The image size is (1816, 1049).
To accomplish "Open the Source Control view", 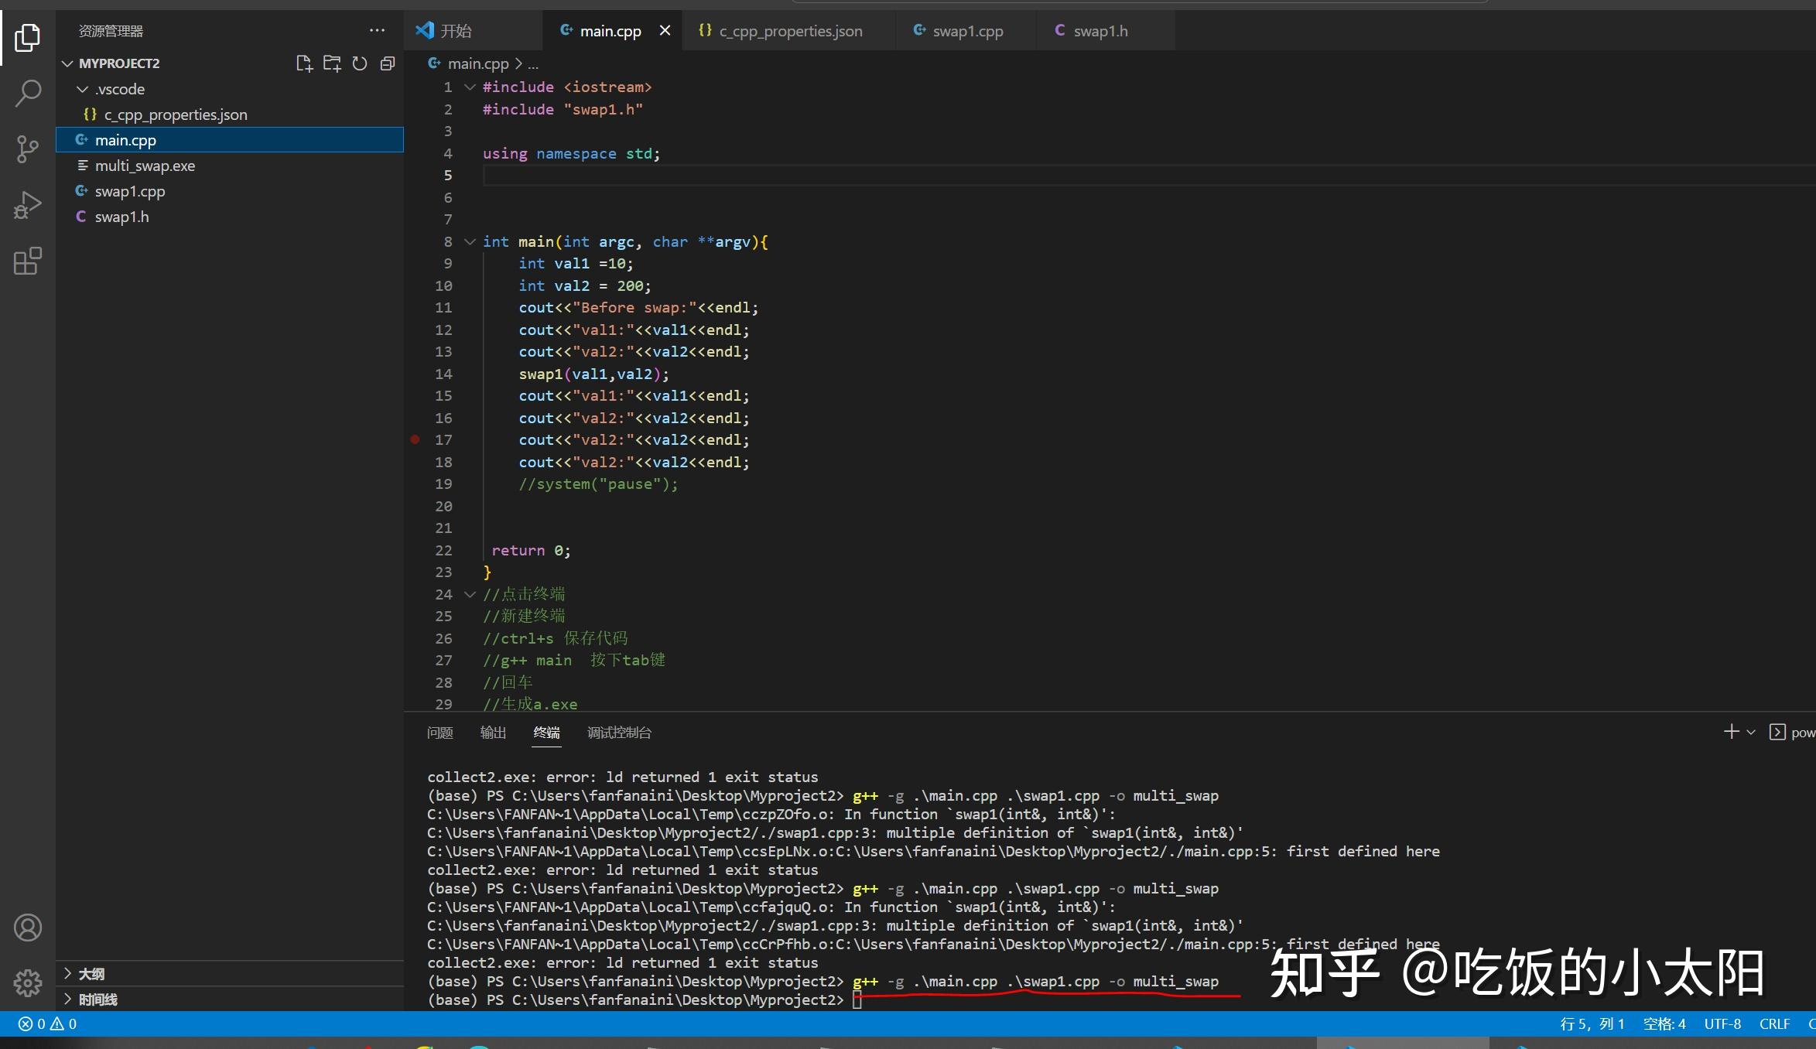I will 27,149.
